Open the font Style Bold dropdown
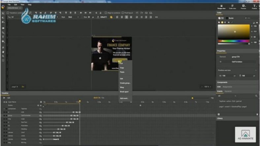Viewport: 260px width, 146px height. coord(73,17)
